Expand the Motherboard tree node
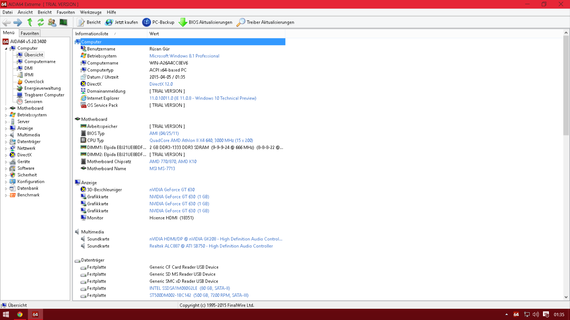This screenshot has height=320, width=570. tap(6, 108)
